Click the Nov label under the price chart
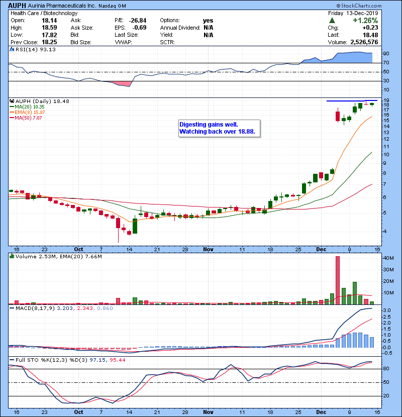The width and height of the screenshot is (402, 417). click(x=208, y=250)
